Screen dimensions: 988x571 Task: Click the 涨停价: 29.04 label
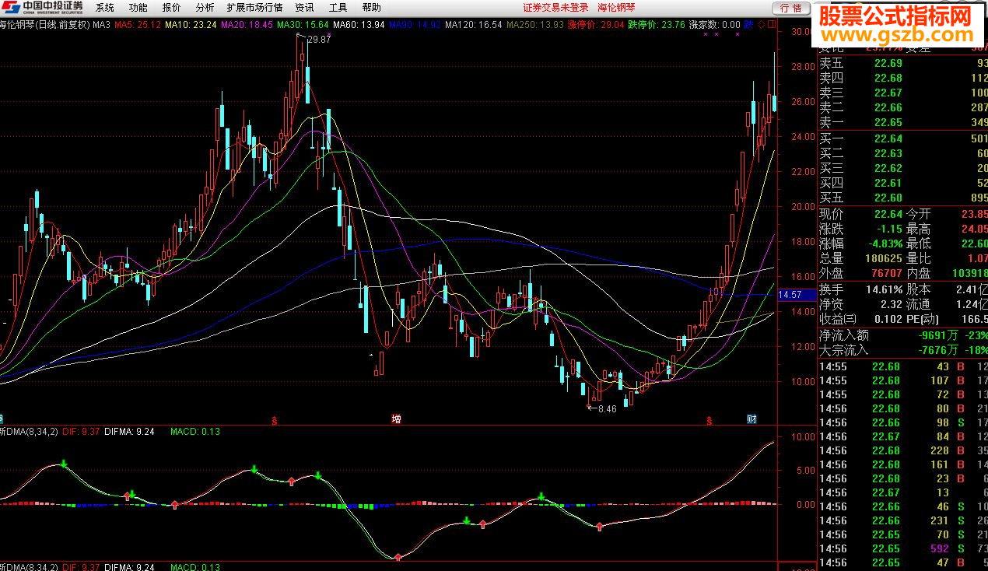click(x=596, y=25)
